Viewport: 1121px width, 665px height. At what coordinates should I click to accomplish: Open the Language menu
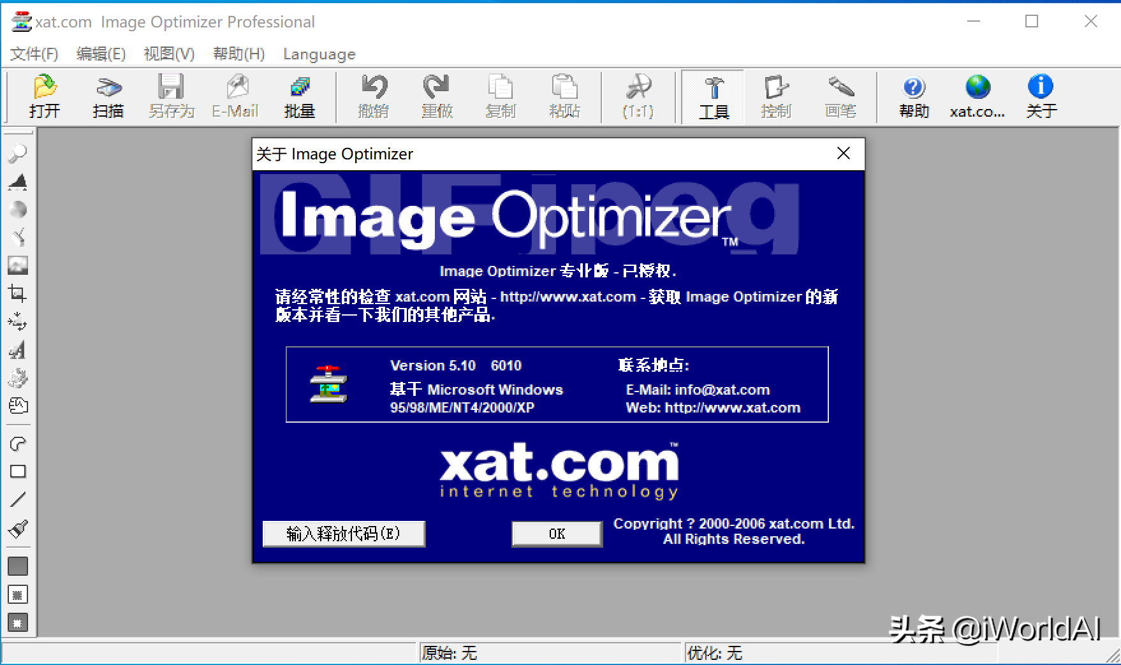319,54
